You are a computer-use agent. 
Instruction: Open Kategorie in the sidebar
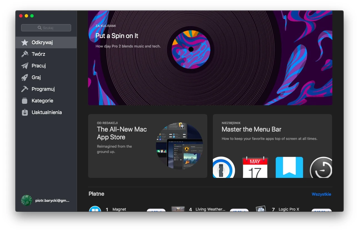coord(46,101)
